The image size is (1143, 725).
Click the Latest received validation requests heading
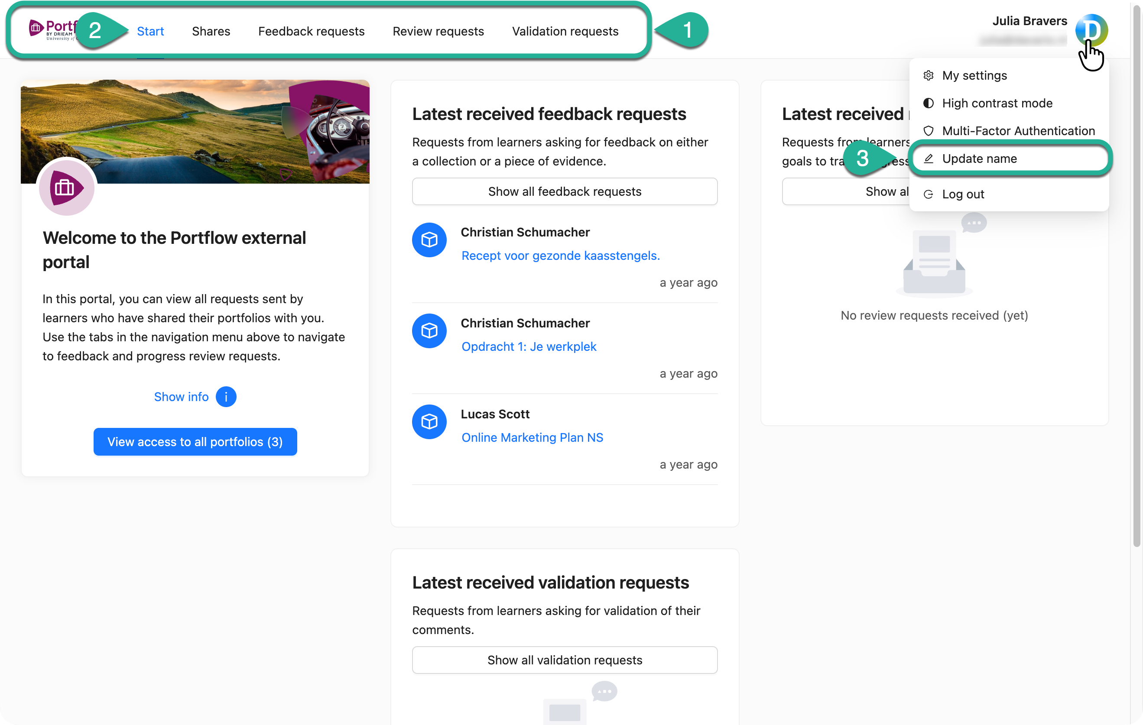click(550, 583)
